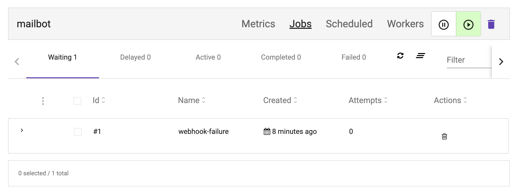
Task: Expand the webhook-failure job row
Action: click(x=22, y=130)
